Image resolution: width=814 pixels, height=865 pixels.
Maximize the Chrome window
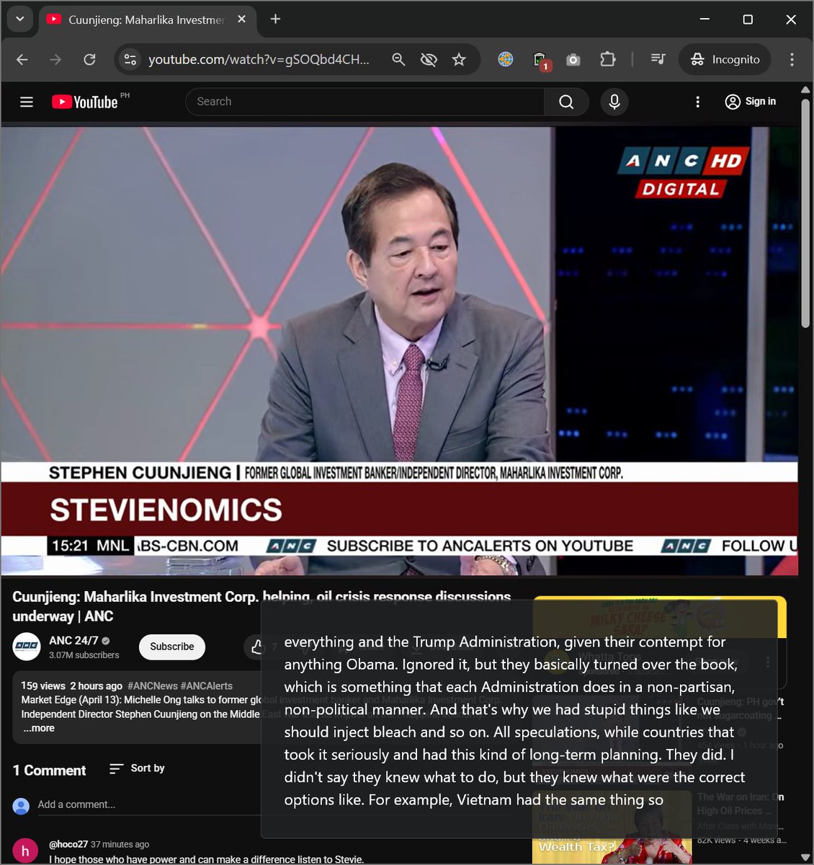[748, 19]
